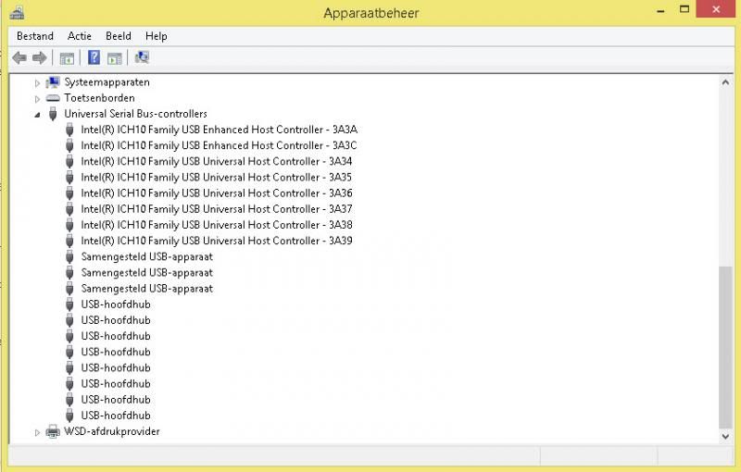Expand the WSD-afdrukprovider node
The width and height of the screenshot is (741, 472).
38,431
